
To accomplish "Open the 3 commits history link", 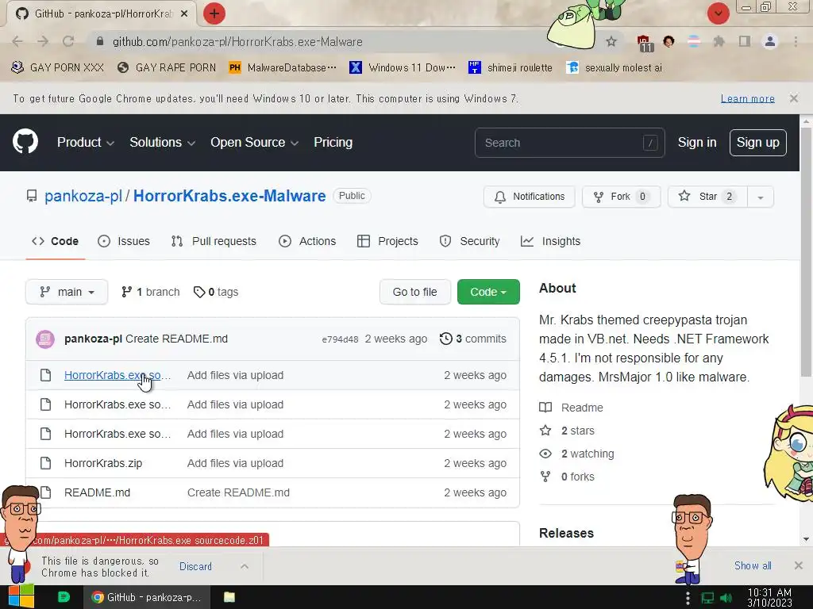I will (x=473, y=339).
